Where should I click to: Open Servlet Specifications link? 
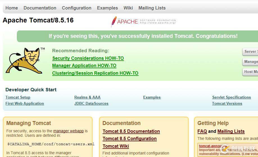point(232,97)
